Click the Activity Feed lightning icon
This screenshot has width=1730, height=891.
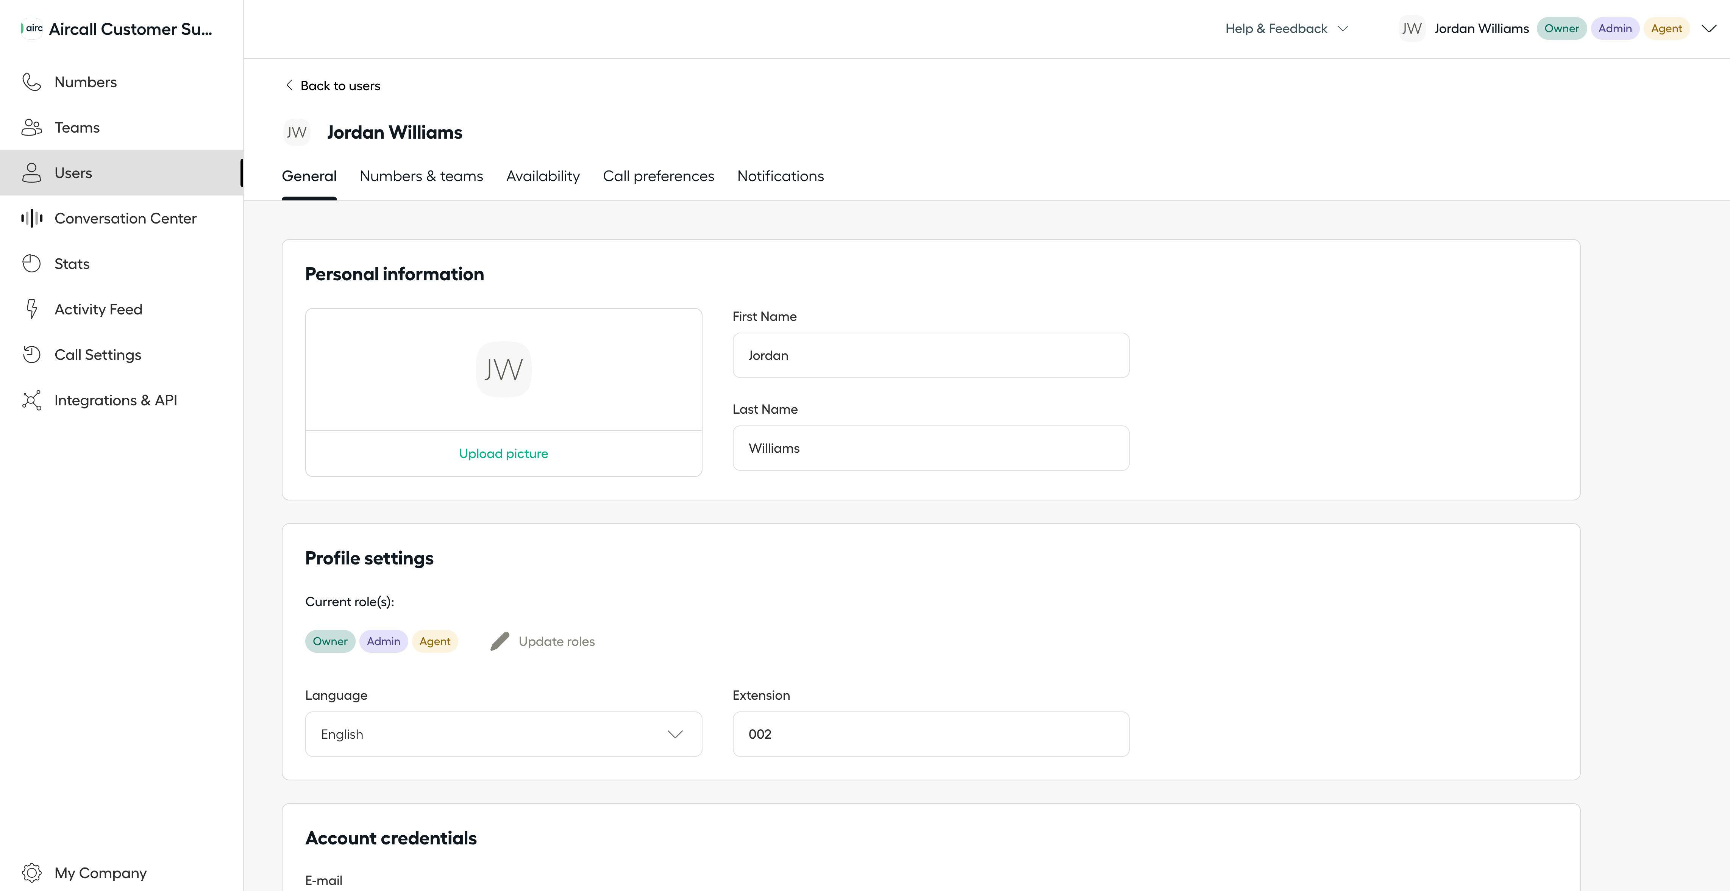pos(31,309)
